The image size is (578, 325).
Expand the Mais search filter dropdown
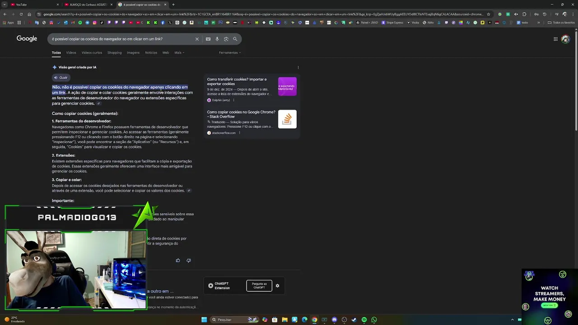(x=179, y=53)
